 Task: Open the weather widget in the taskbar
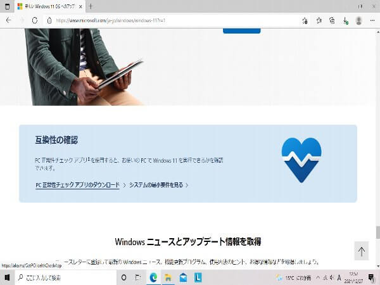tap(294, 278)
